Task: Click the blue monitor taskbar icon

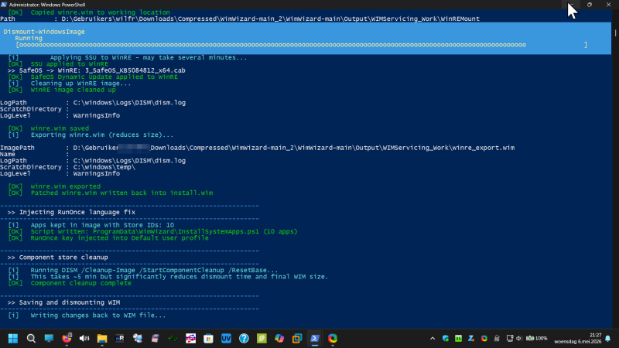Action: tap(49, 338)
